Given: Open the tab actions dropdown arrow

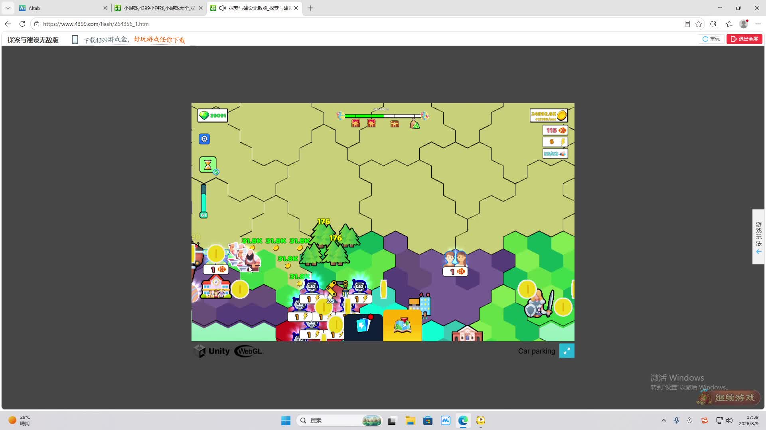Looking at the screenshot, I should 8,8.
